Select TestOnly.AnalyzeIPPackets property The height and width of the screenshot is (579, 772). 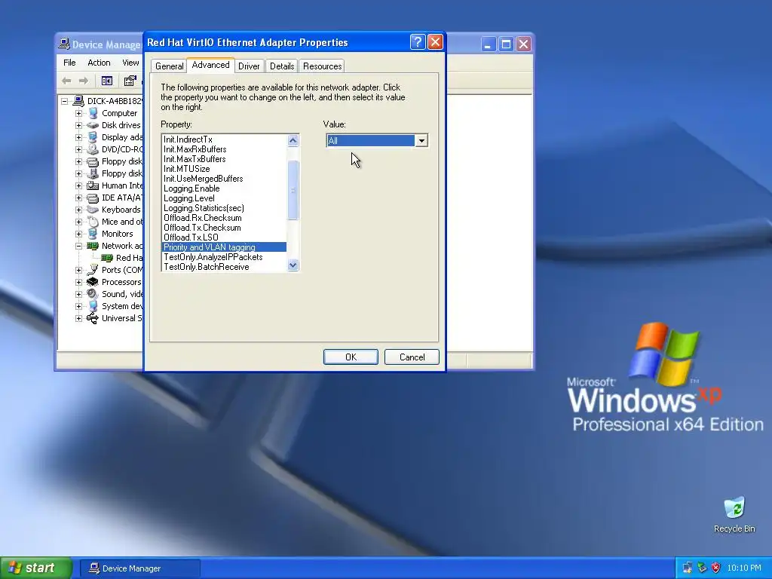tap(224, 257)
